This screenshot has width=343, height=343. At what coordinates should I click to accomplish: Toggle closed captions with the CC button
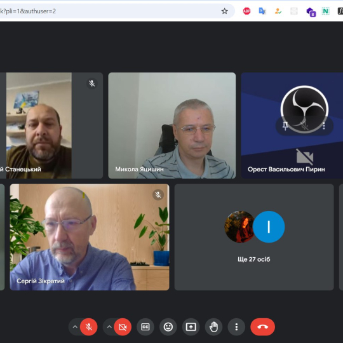[145, 327]
